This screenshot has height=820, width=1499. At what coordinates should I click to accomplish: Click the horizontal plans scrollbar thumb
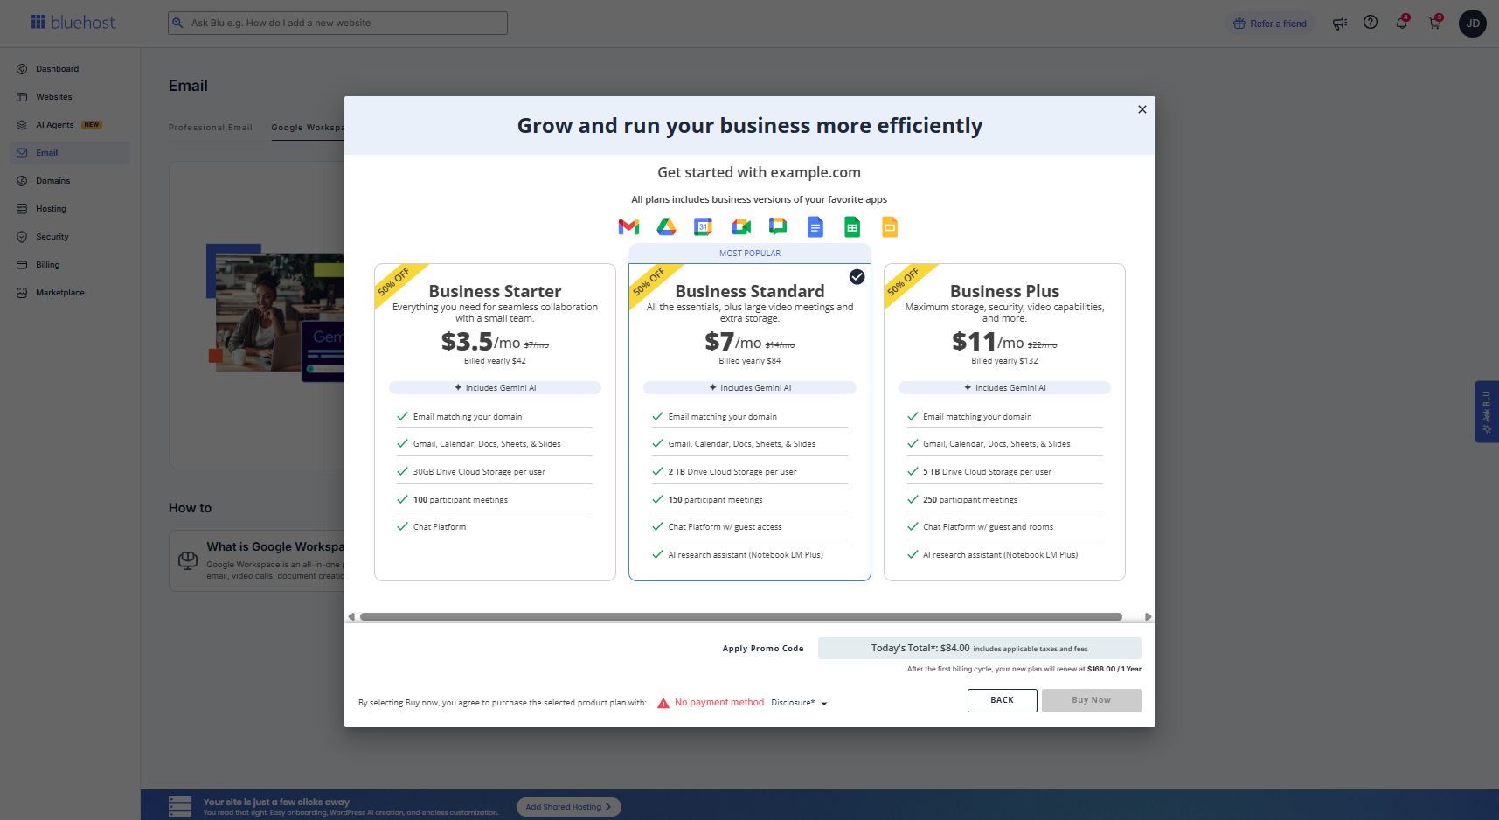point(741,617)
